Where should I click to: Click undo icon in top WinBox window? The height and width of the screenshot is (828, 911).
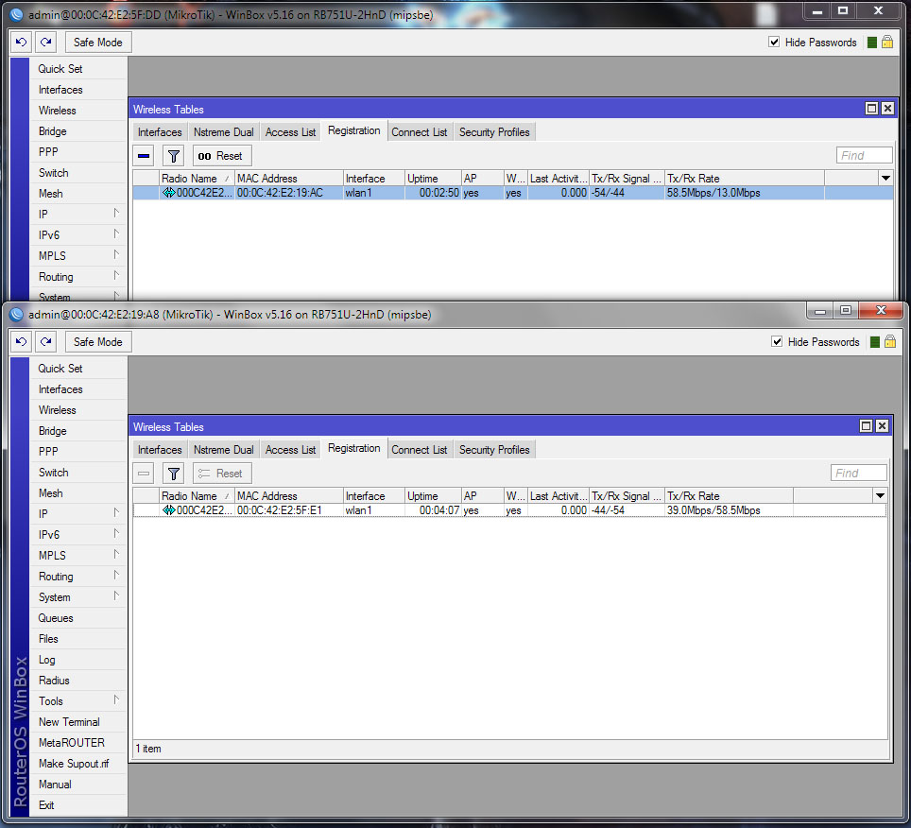tap(22, 42)
